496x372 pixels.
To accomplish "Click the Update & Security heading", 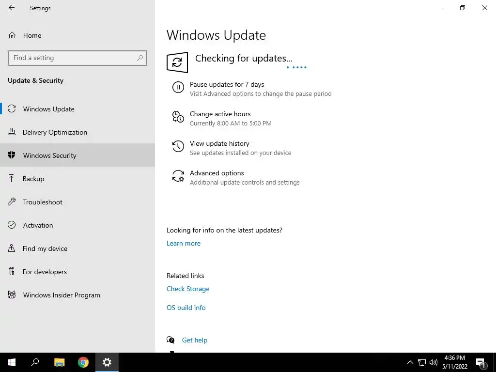I will click(35, 81).
